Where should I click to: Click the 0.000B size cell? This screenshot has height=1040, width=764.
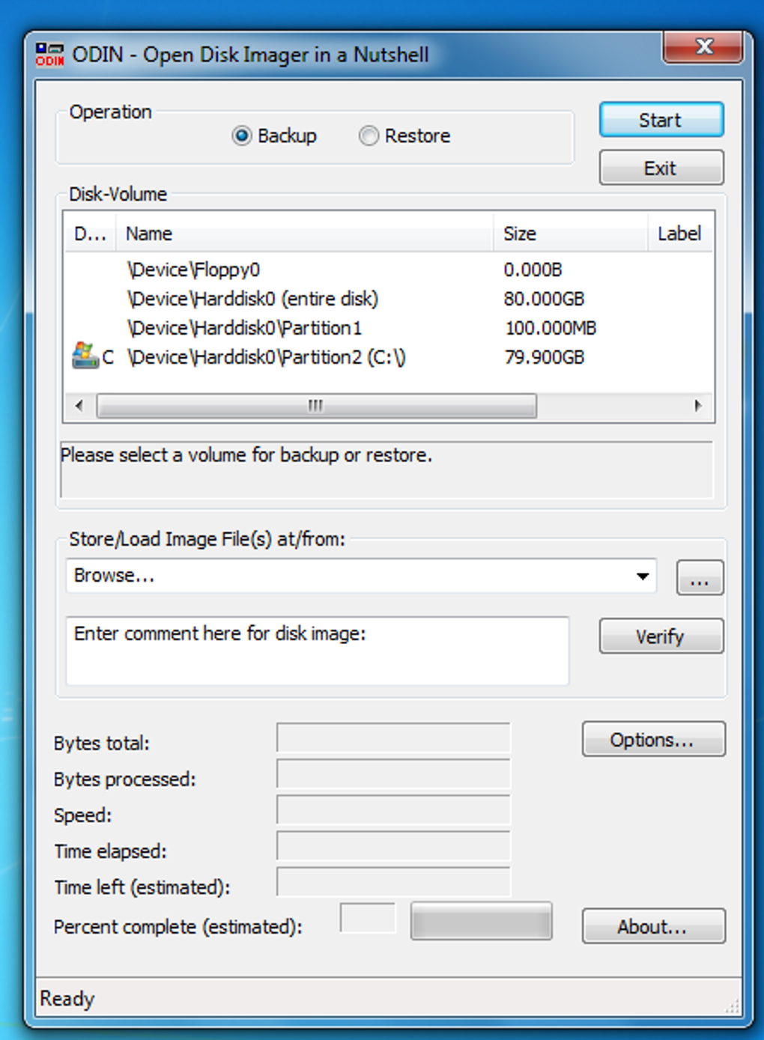tap(533, 270)
